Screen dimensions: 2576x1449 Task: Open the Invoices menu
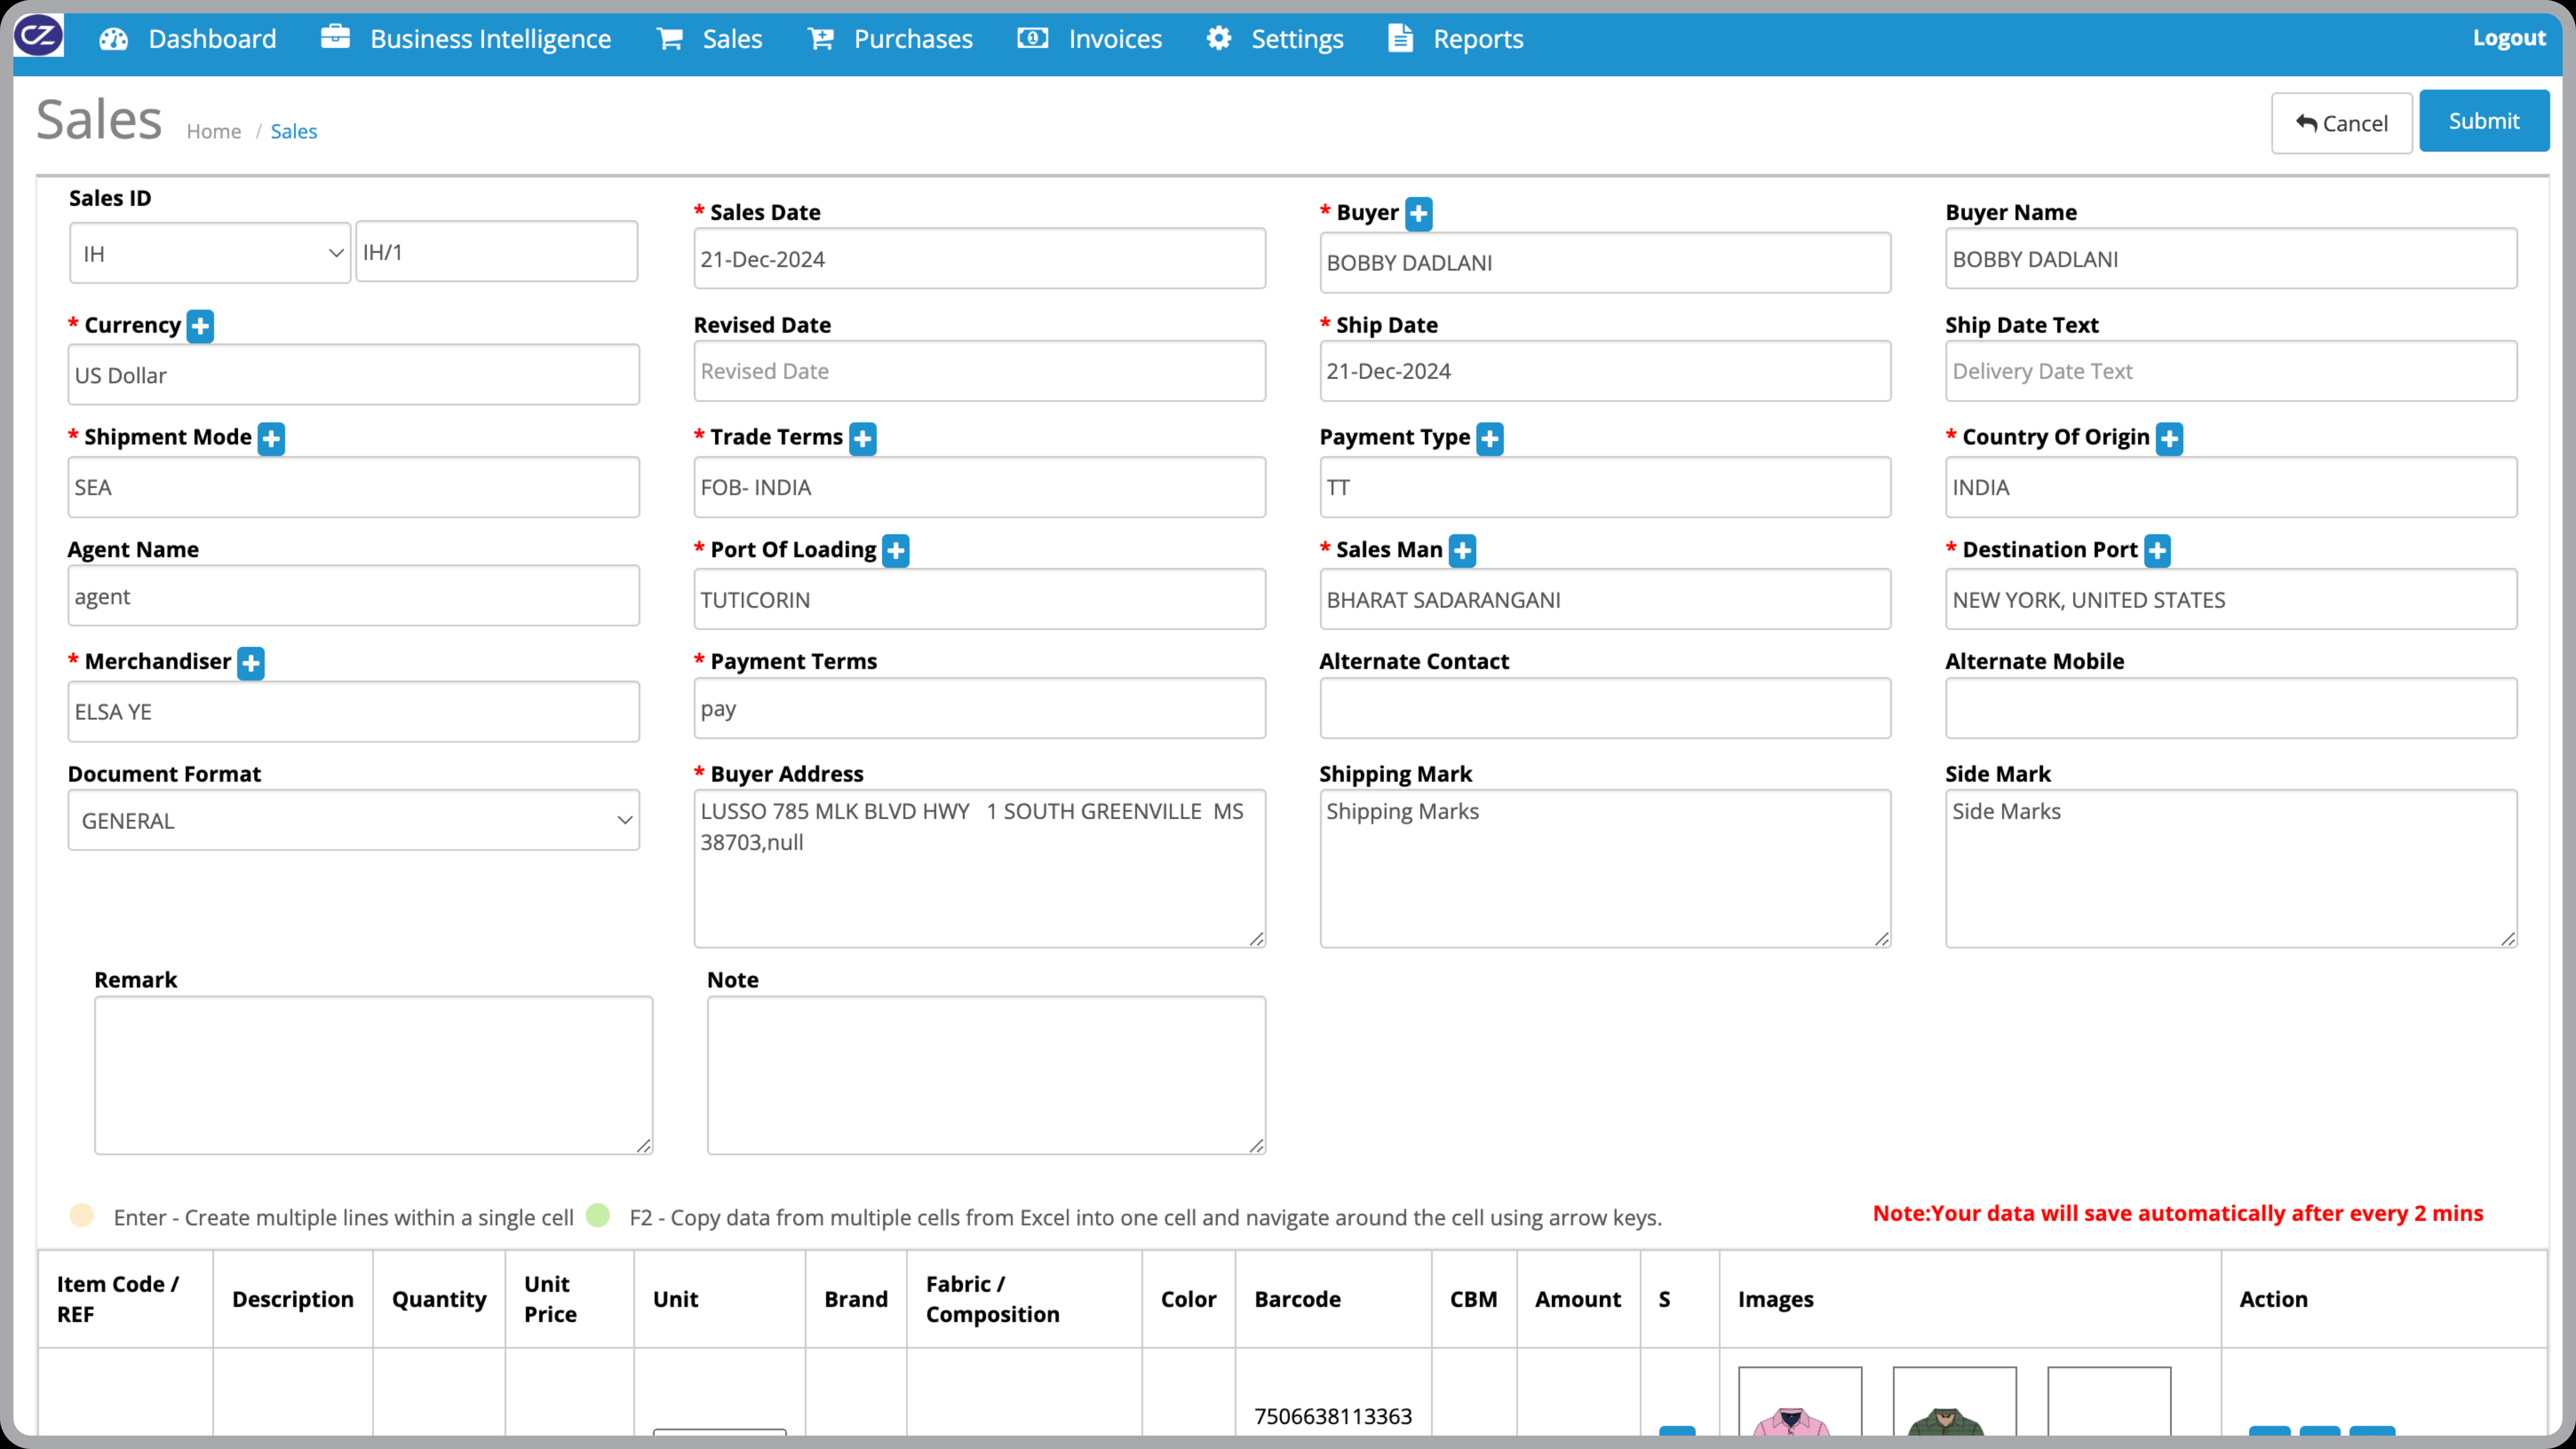coord(1114,39)
